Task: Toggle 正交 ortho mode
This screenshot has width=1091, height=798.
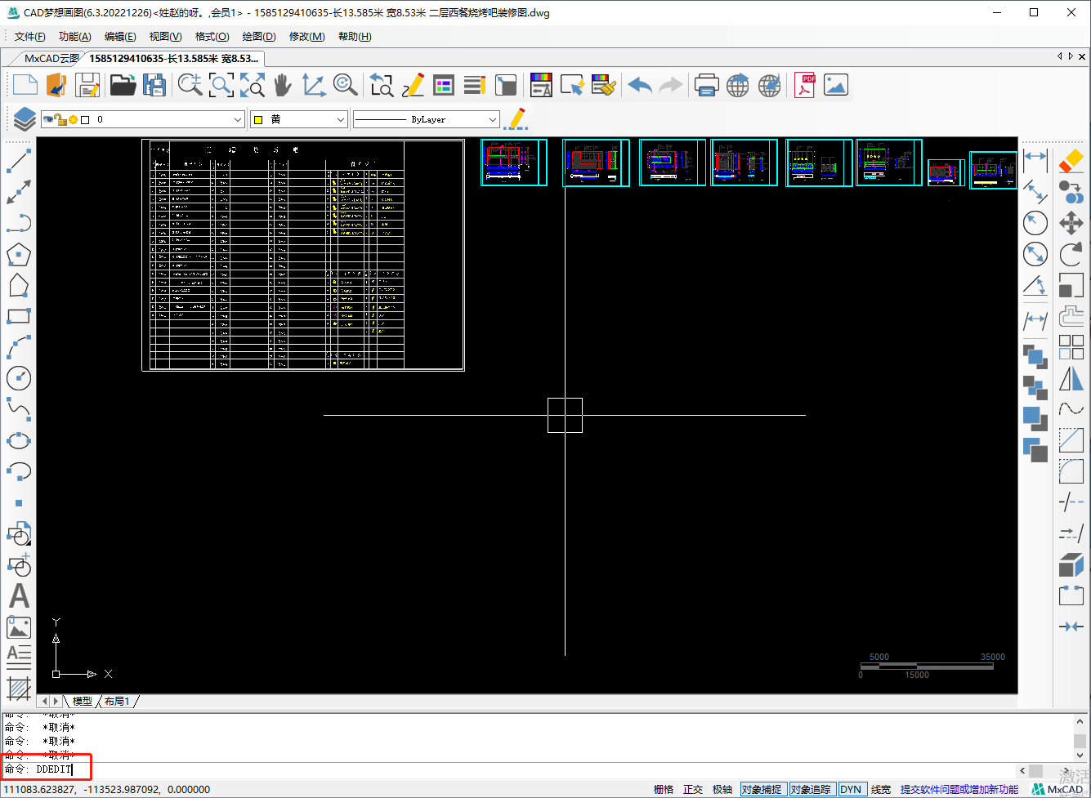Action: pyautogui.click(x=693, y=790)
